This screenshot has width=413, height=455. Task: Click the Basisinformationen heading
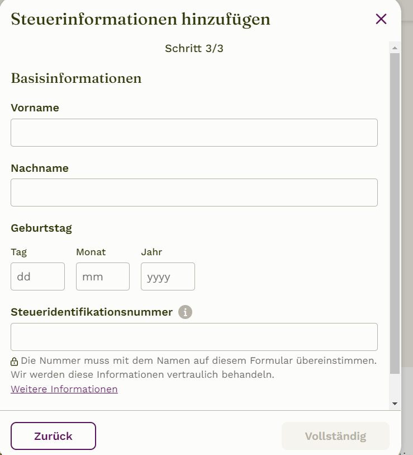(76, 78)
